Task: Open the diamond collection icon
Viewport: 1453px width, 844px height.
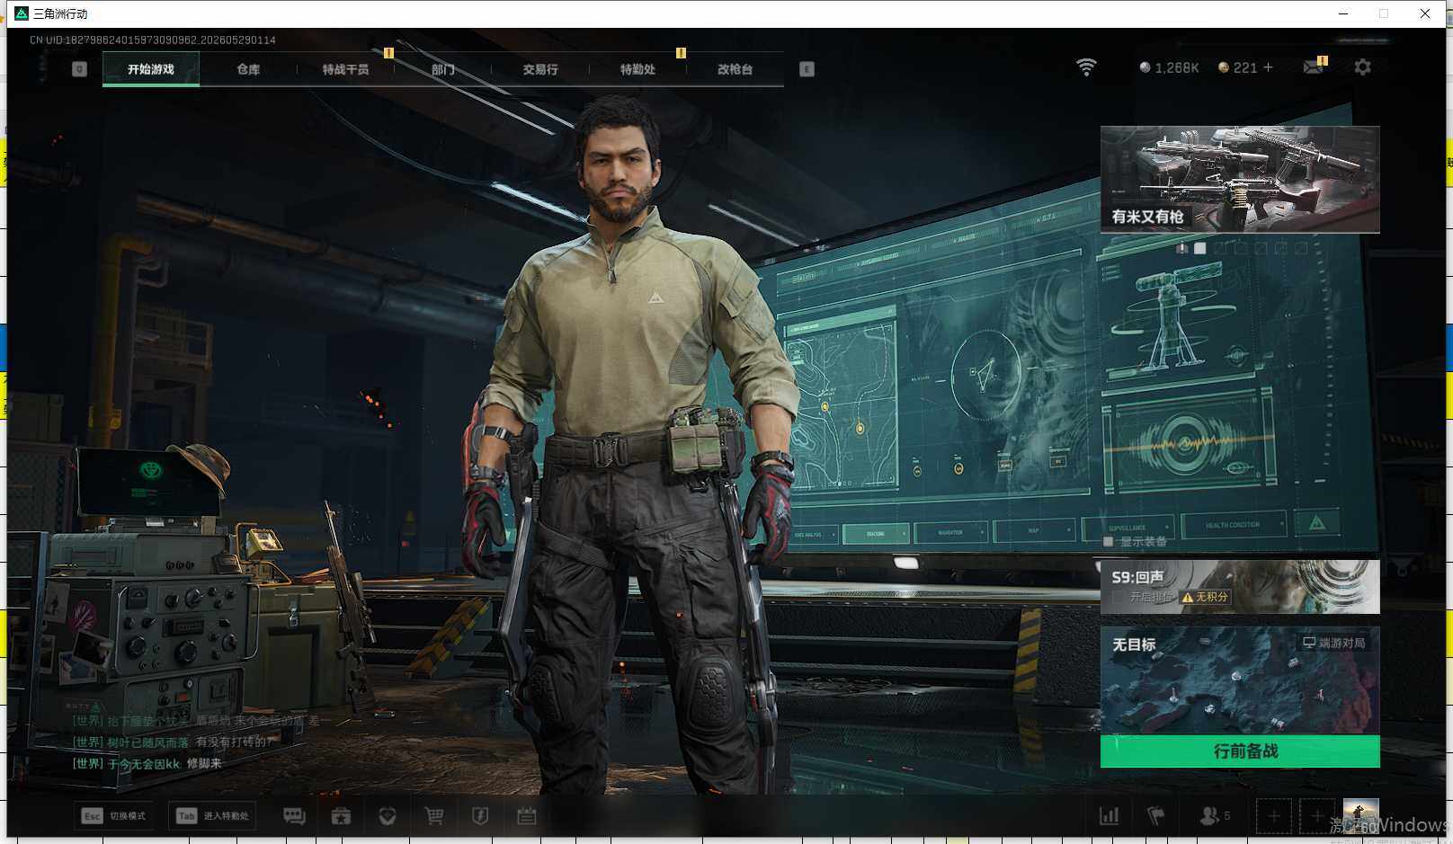Action: (x=388, y=816)
